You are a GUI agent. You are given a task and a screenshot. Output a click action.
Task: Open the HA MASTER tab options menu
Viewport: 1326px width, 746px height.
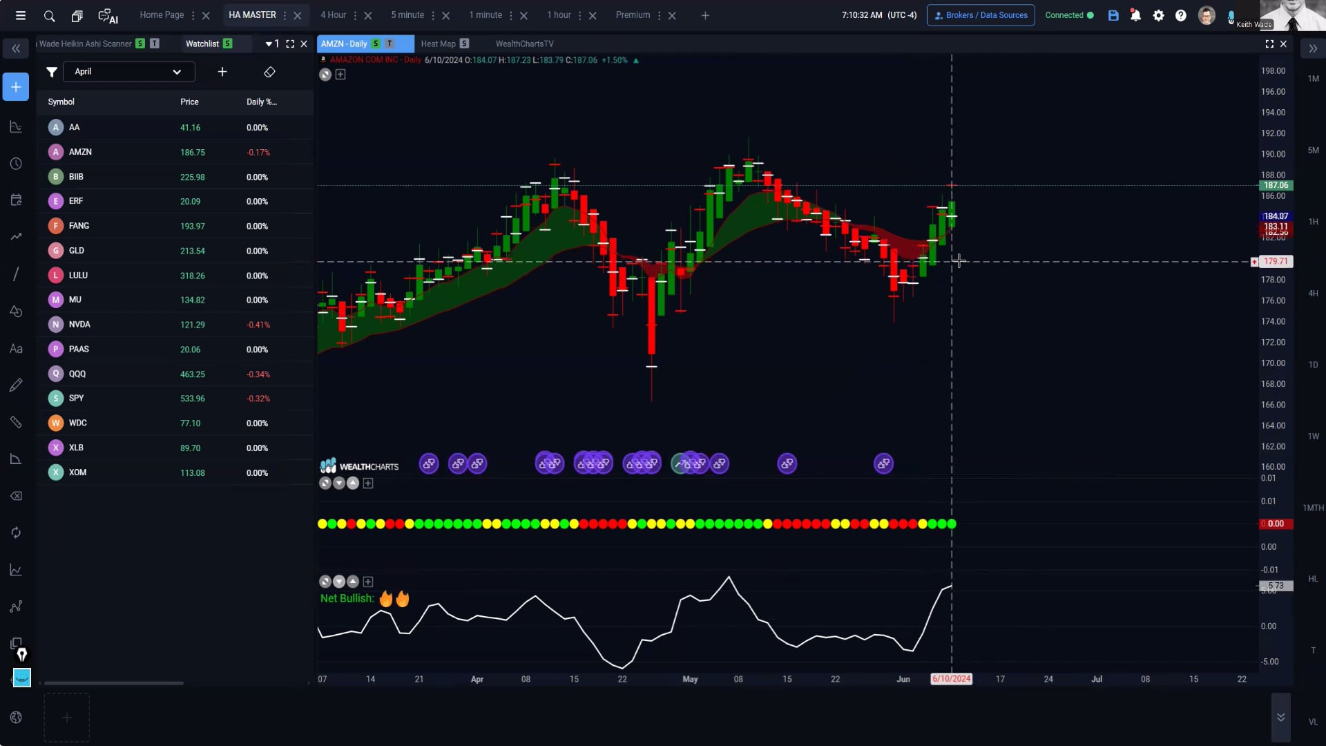[x=285, y=15]
